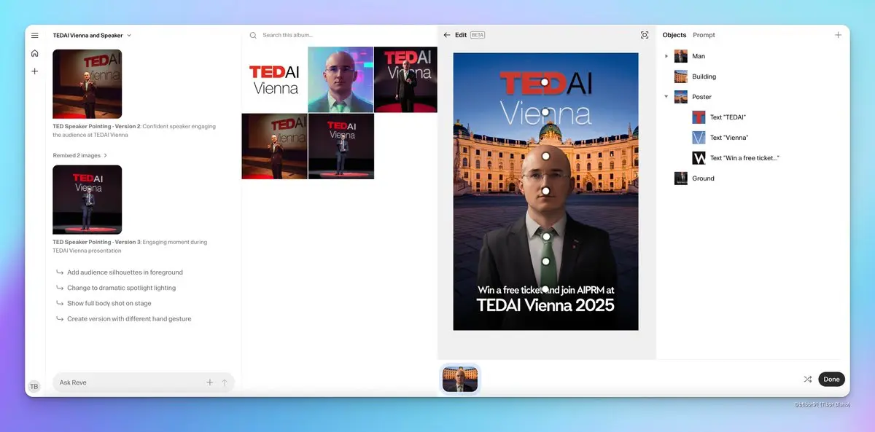Click the Ground object thumbnail icon
The image size is (875, 432).
(681, 178)
